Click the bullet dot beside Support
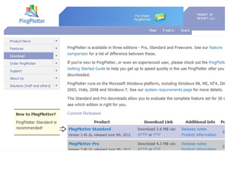This screenshot has height=184, width=247. click(x=56, y=70)
